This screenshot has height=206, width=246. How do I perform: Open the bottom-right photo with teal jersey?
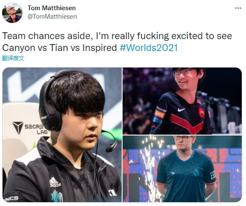182,169
